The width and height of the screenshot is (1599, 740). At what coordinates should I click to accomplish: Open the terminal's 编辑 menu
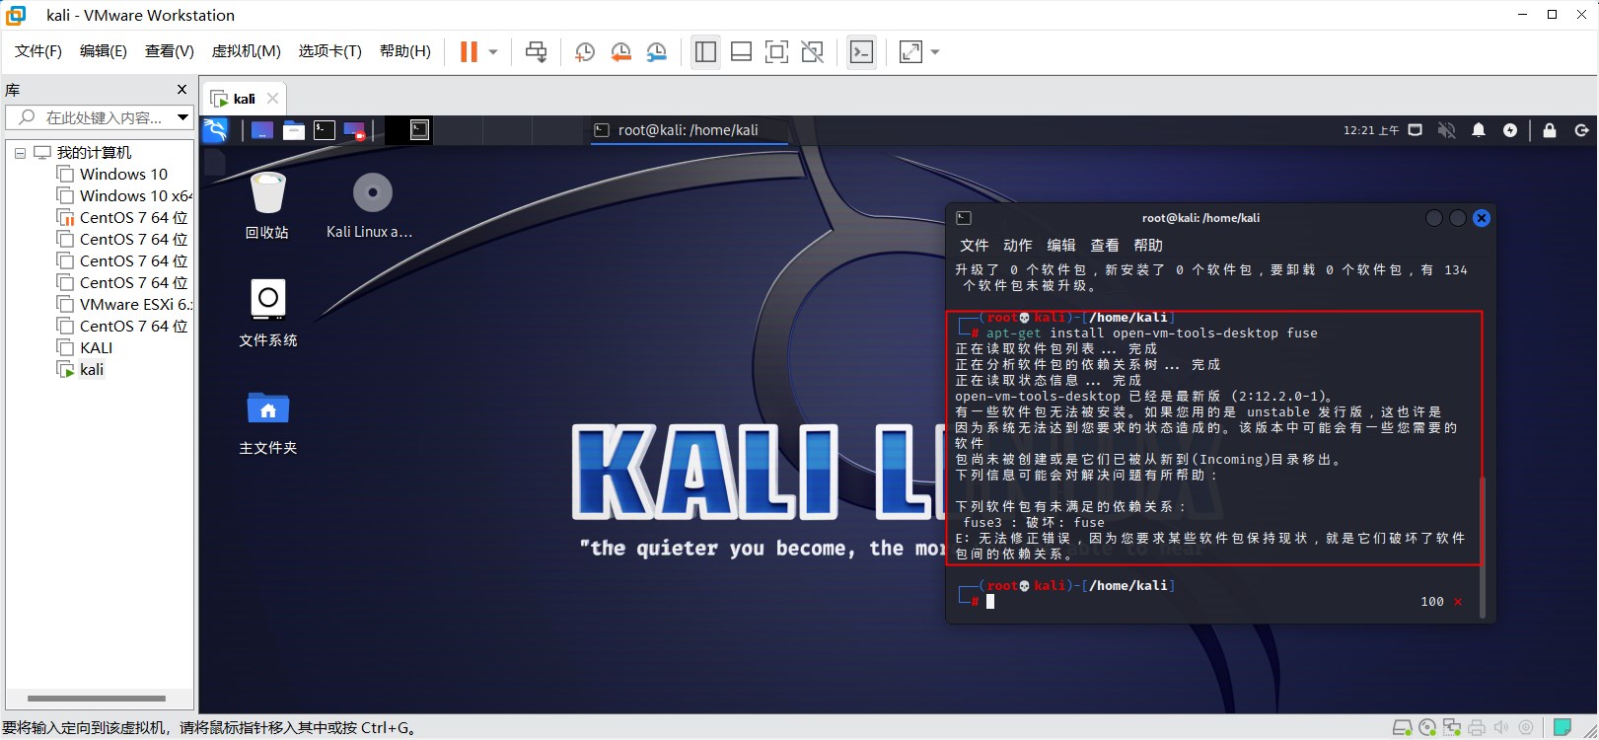(1061, 246)
